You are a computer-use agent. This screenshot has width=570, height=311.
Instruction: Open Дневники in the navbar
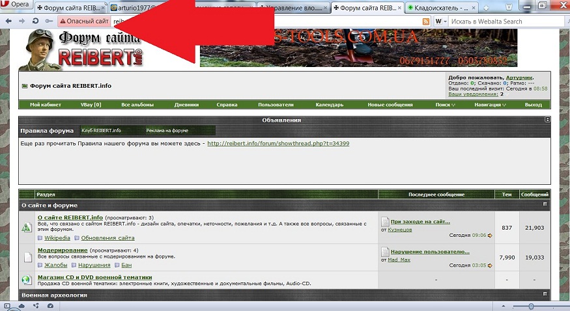coord(186,105)
